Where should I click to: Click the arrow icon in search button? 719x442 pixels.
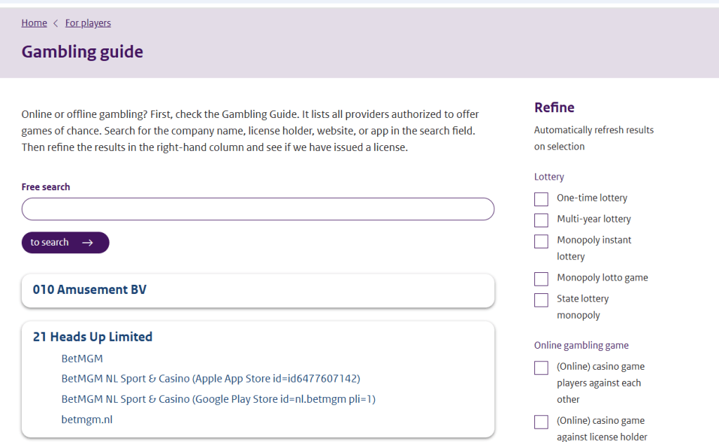coord(87,243)
